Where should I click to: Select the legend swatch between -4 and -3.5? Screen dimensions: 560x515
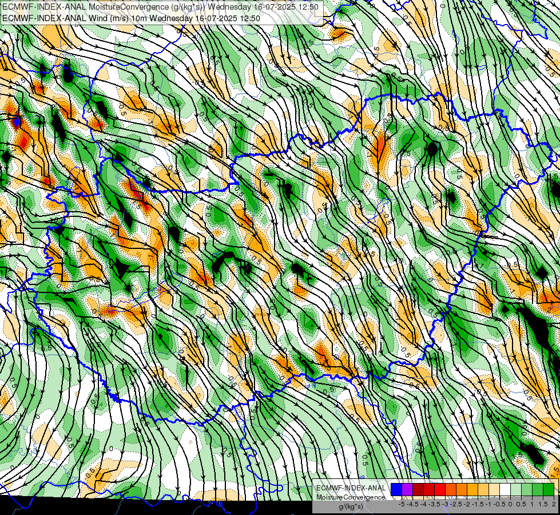pos(429,490)
